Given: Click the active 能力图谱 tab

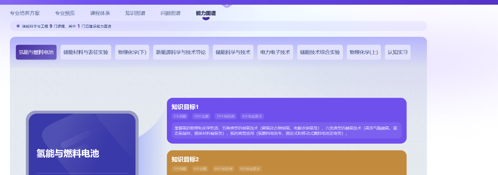Looking at the screenshot, I should coord(206,13).
